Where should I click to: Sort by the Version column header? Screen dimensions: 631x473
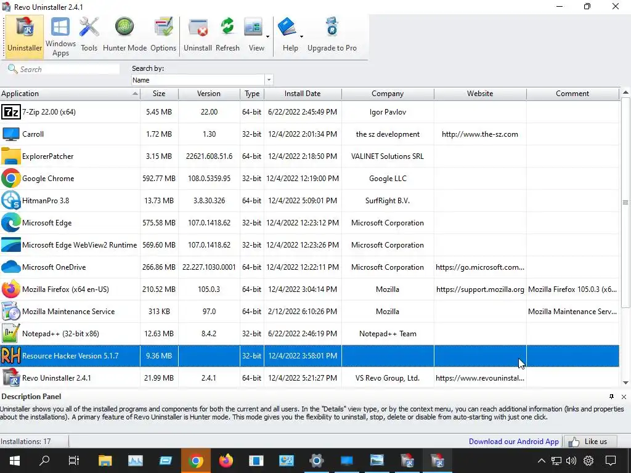pos(209,94)
